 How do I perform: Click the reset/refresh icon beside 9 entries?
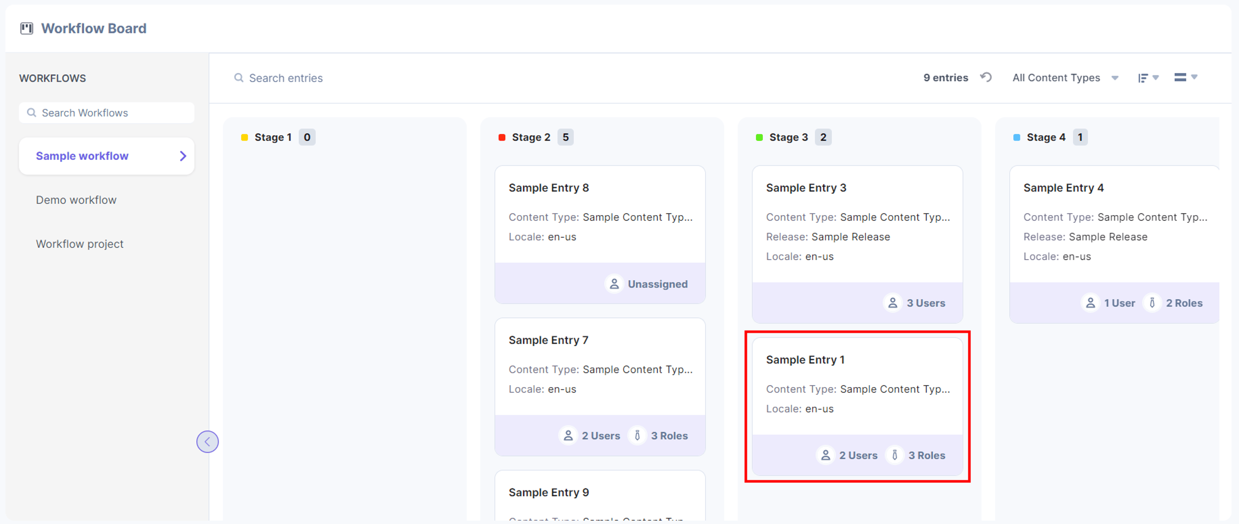[986, 77]
